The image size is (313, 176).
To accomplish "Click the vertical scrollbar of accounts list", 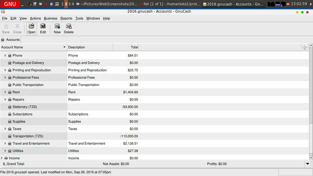I will (x=311, y=101).
